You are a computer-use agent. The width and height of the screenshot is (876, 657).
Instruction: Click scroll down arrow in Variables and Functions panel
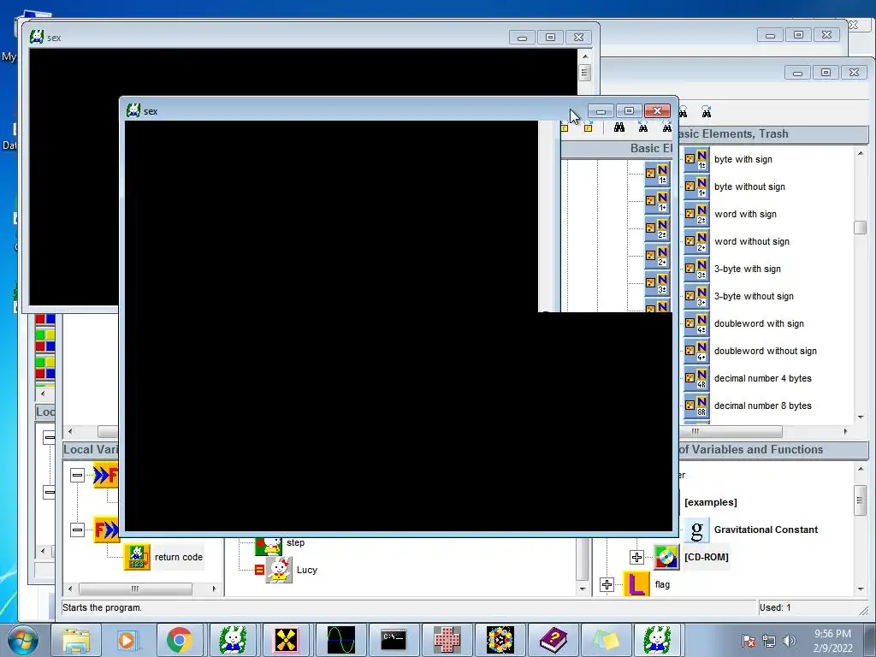(861, 589)
